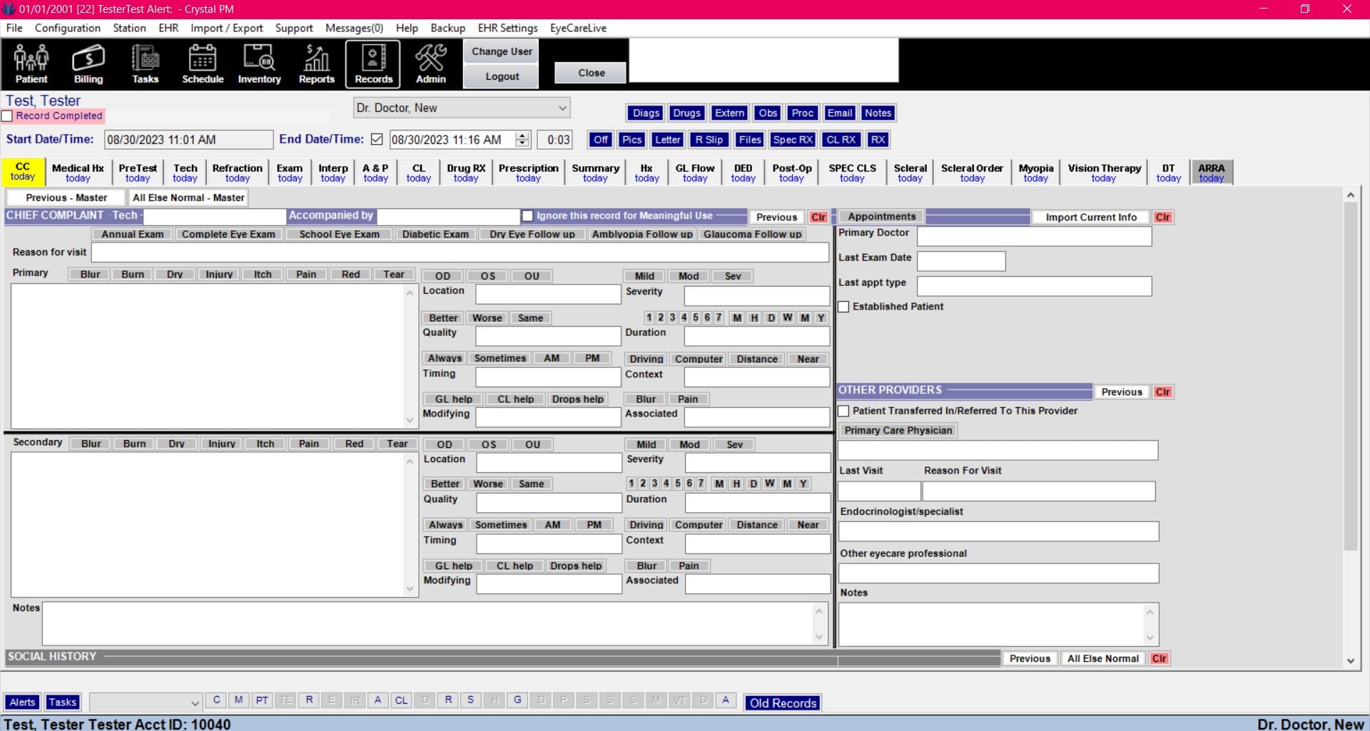Check Patient Transferred In/Referred To This Provider
Viewport: 1370px width, 731px height.
(843, 411)
